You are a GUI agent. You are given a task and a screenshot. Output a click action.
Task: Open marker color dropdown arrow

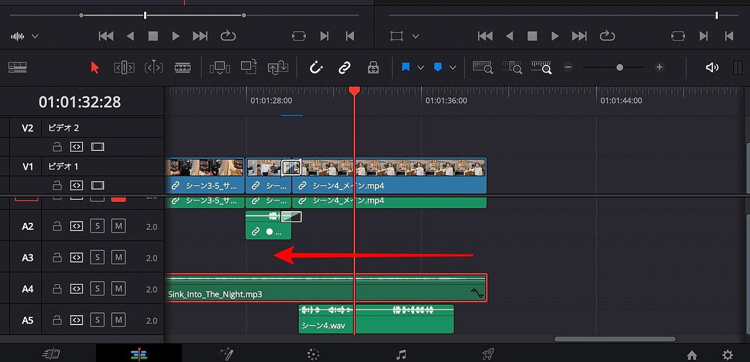pos(452,68)
